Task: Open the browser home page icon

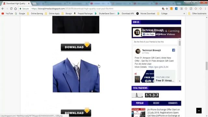Action: coord(16,9)
